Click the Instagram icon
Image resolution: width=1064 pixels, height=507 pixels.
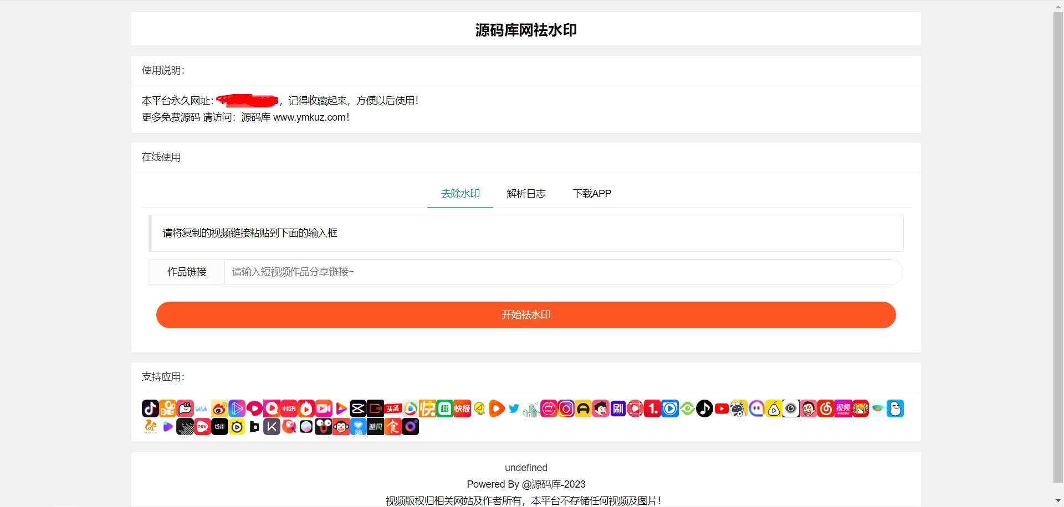click(566, 408)
